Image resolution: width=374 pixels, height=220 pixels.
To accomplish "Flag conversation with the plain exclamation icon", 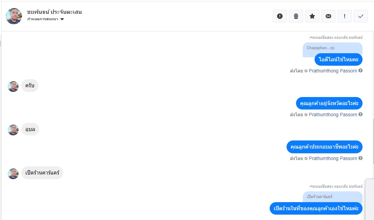I will [345, 16].
